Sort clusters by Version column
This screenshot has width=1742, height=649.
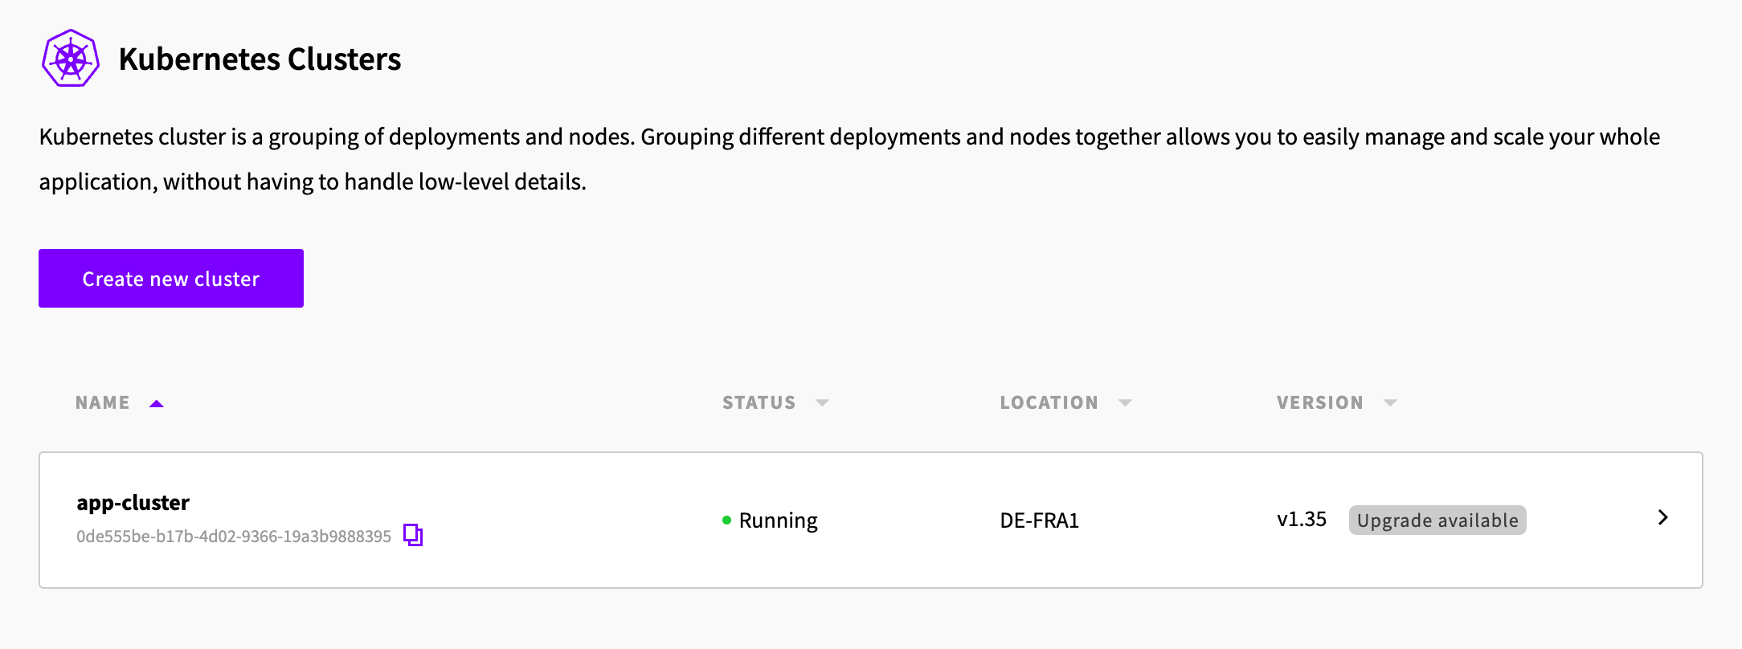click(x=1337, y=402)
